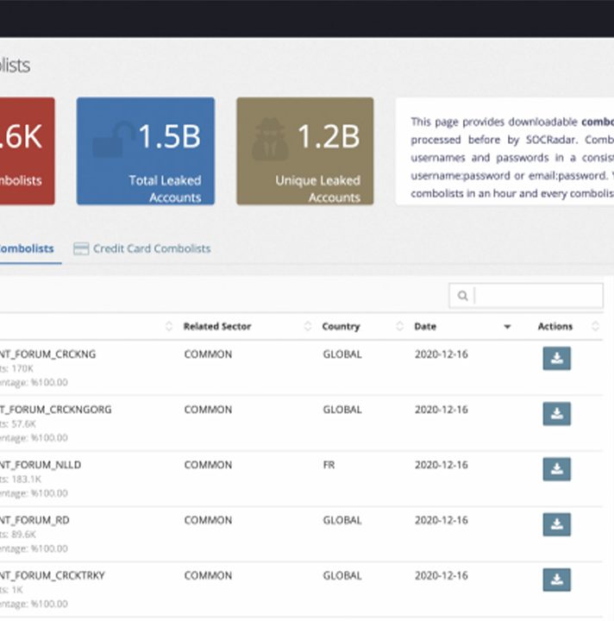Click into the table search field
Viewport: 614px width, 621px height.
click(526, 296)
